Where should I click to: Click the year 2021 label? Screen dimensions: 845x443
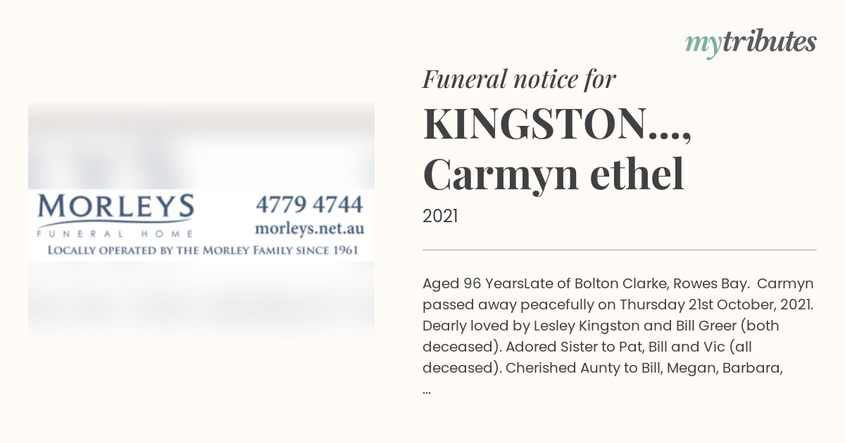click(440, 217)
